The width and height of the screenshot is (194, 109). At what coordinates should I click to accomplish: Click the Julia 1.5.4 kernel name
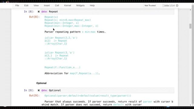pos(169,5)
